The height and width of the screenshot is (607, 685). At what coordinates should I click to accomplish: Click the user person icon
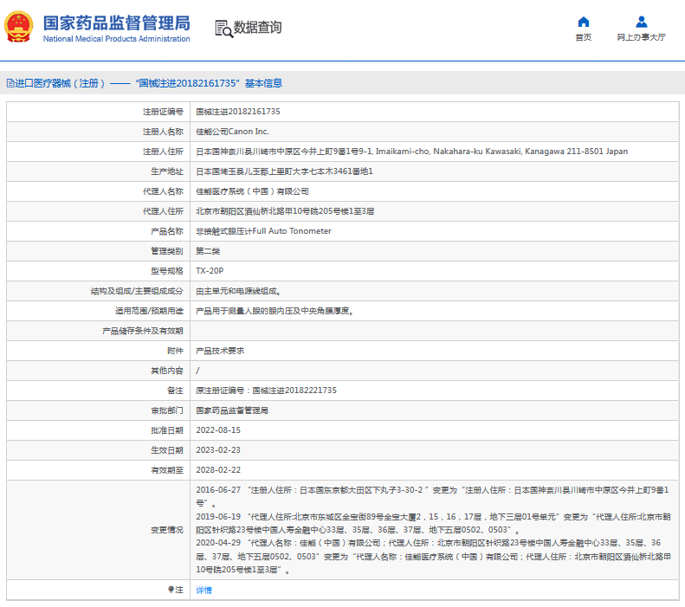[642, 22]
